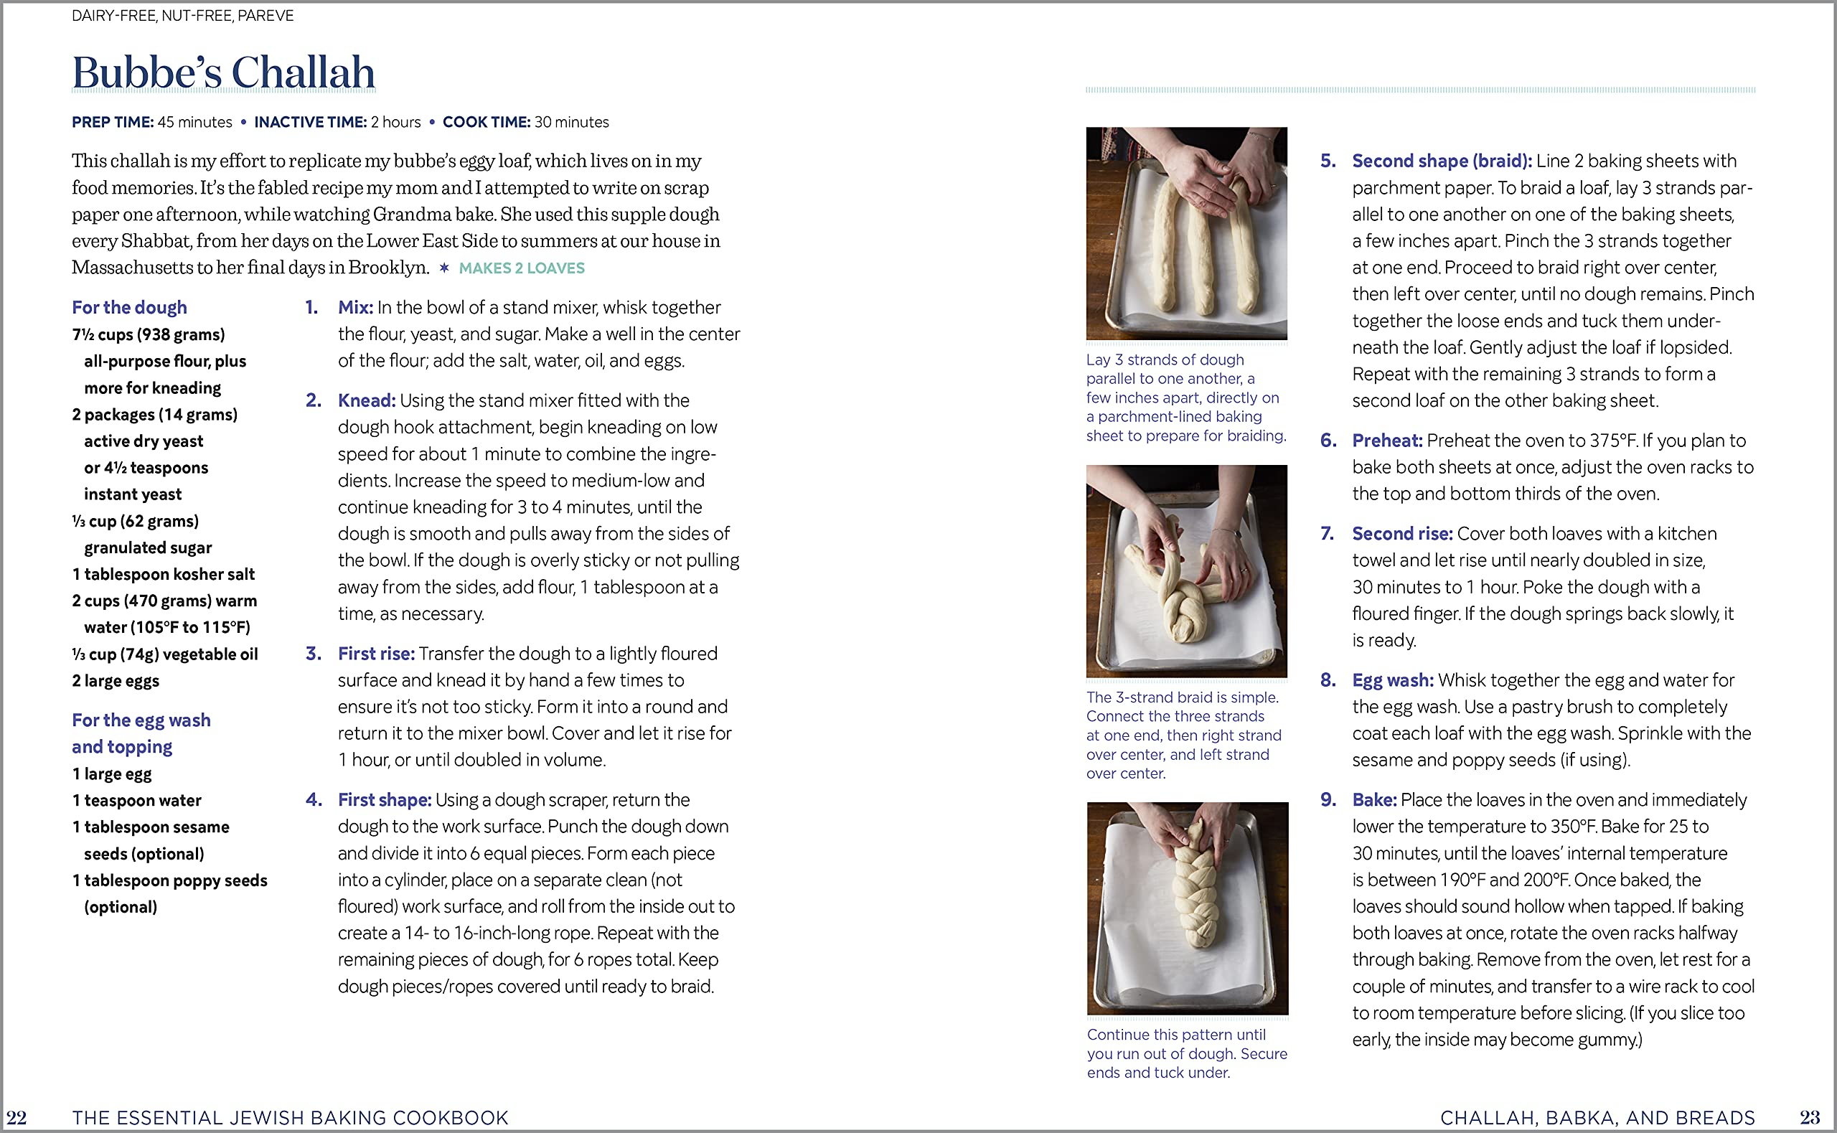Click the 'Second rise:' step label
The image size is (1837, 1133).
point(1401,534)
